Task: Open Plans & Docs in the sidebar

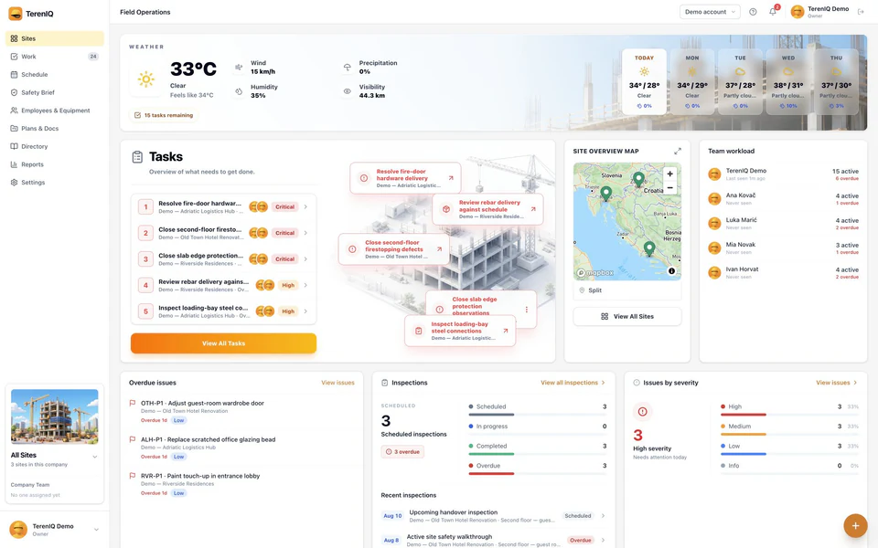Action: (54, 128)
